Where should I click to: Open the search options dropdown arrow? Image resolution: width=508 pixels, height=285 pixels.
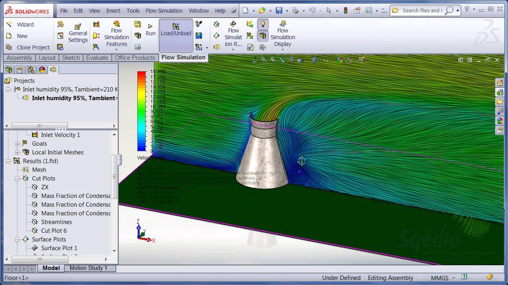click(458, 11)
